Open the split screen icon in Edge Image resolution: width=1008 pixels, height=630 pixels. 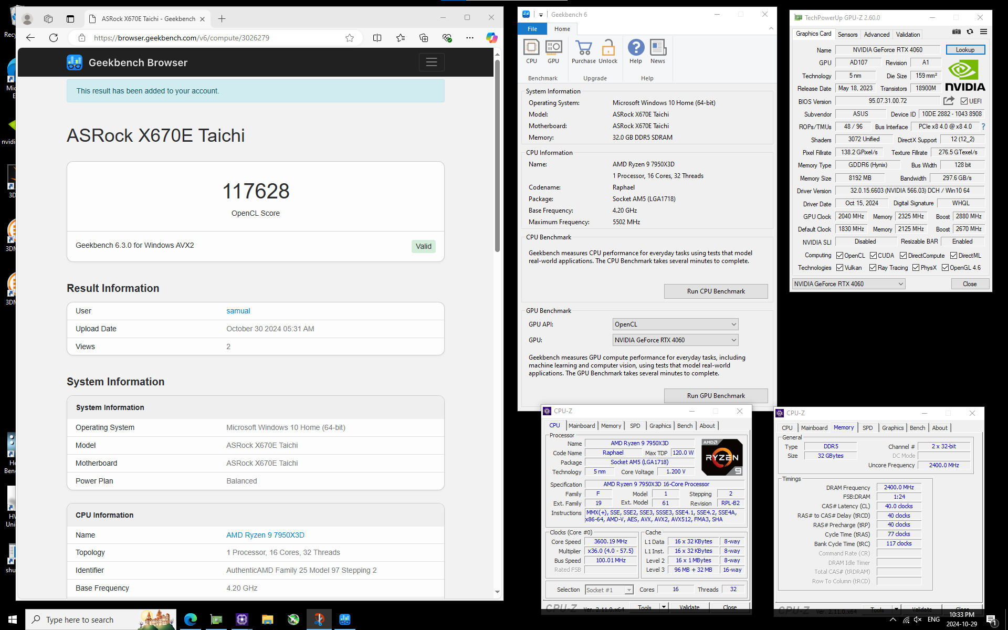(x=377, y=38)
